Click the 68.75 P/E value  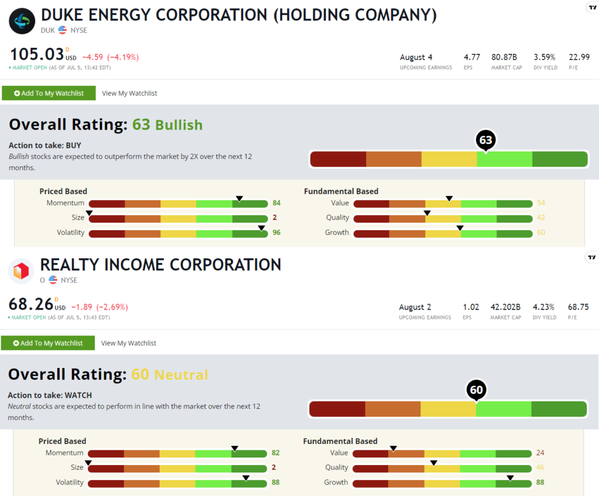pyautogui.click(x=579, y=307)
